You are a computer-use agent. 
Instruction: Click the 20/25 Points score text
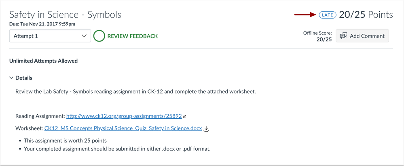click(x=366, y=15)
